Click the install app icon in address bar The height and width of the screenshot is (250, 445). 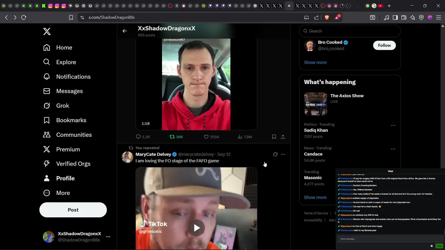307,17
